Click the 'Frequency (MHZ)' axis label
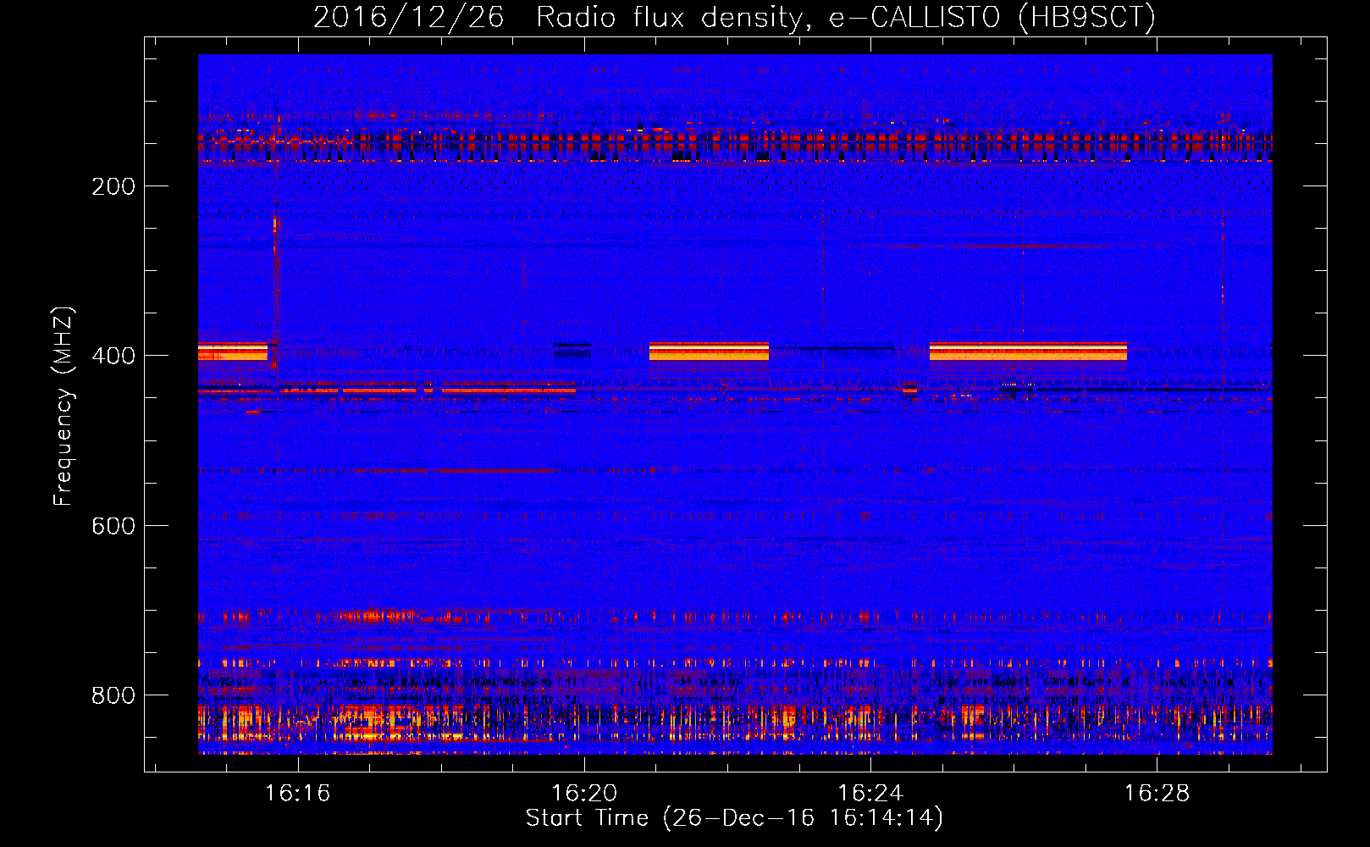Screen dimensions: 1370x847 coord(64,406)
